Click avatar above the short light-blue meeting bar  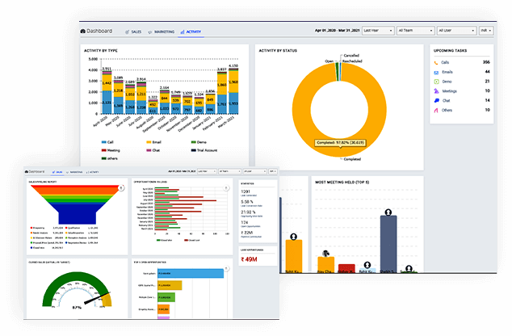tap(367, 264)
